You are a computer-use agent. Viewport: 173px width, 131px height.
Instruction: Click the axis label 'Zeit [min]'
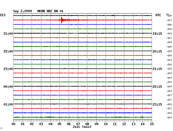coord(82,127)
